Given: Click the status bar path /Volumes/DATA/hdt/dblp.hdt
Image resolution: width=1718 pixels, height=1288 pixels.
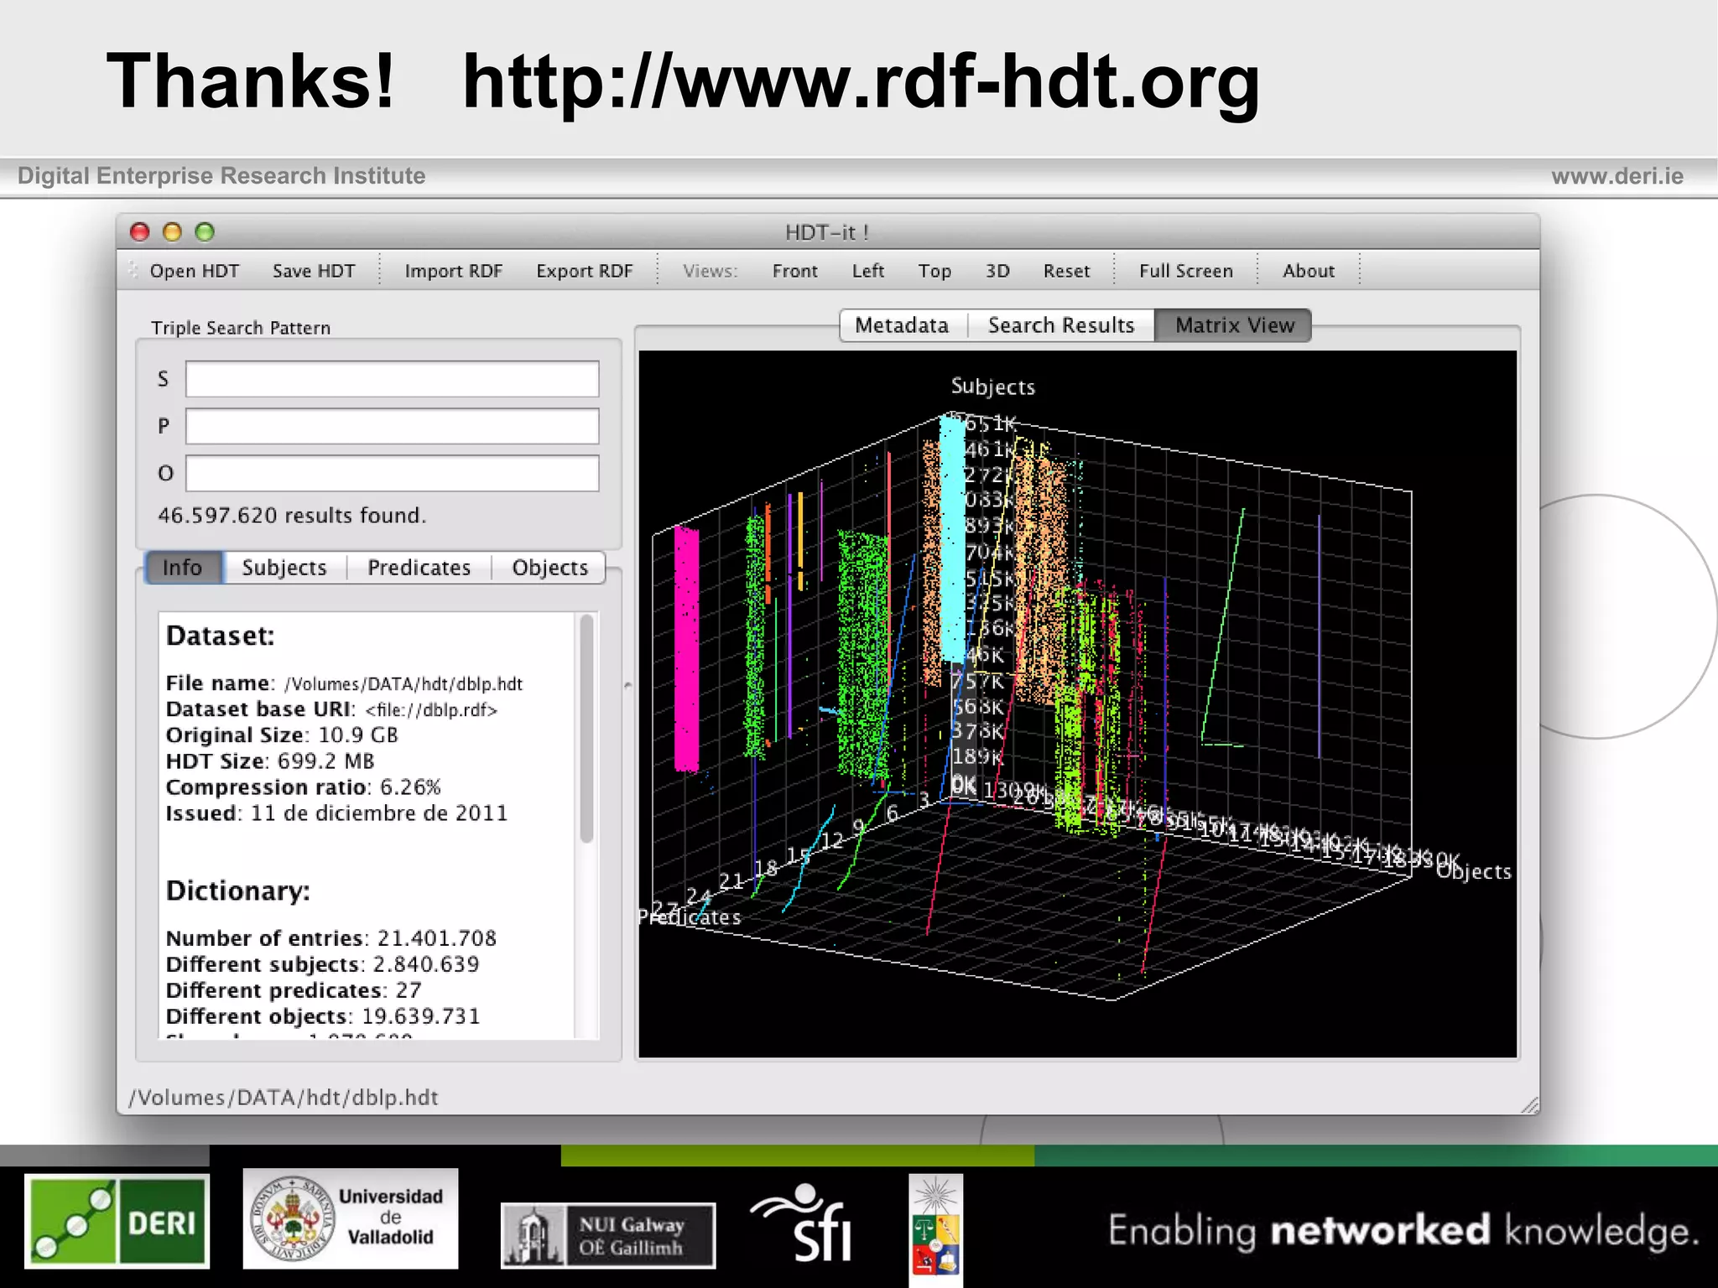Looking at the screenshot, I should [284, 1098].
